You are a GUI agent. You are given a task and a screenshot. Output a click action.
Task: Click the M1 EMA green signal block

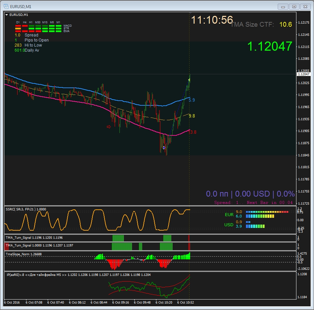point(59,31)
